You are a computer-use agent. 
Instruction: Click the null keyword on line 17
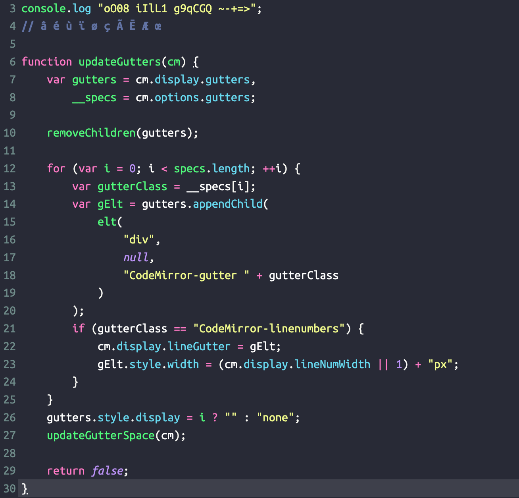tap(136, 257)
